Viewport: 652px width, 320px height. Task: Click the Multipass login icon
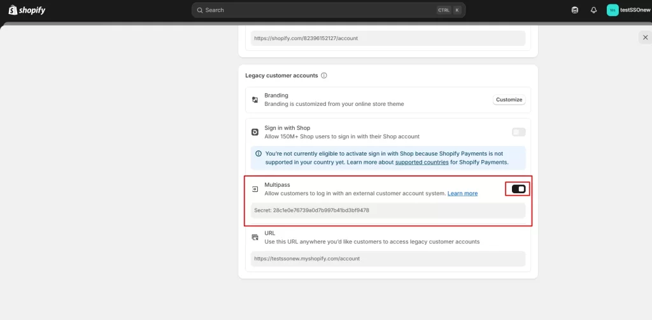(x=255, y=189)
